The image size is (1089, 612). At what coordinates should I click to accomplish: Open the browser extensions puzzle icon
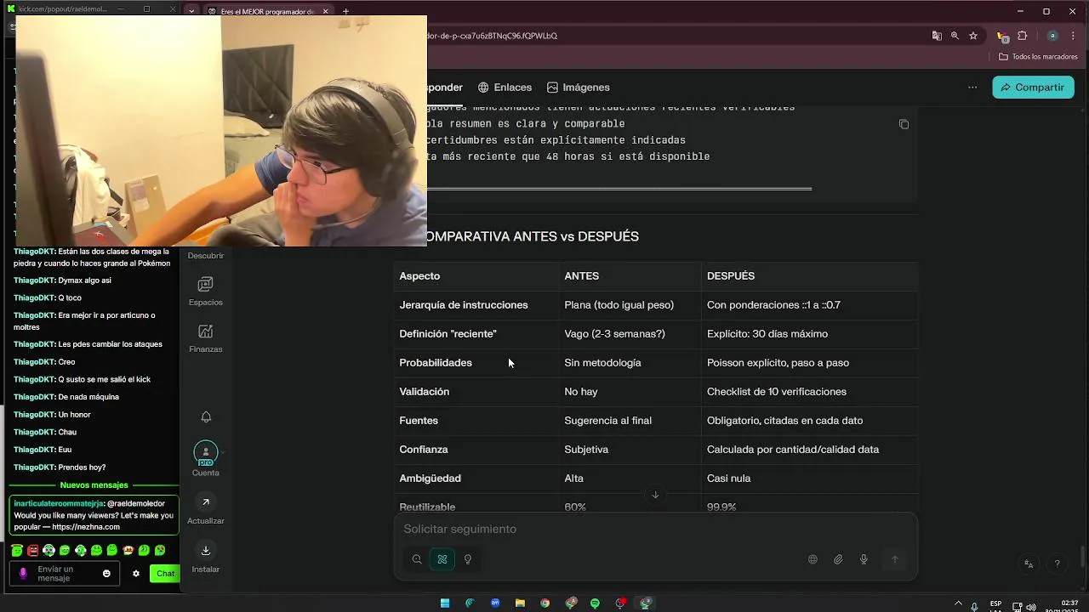click(x=1023, y=36)
